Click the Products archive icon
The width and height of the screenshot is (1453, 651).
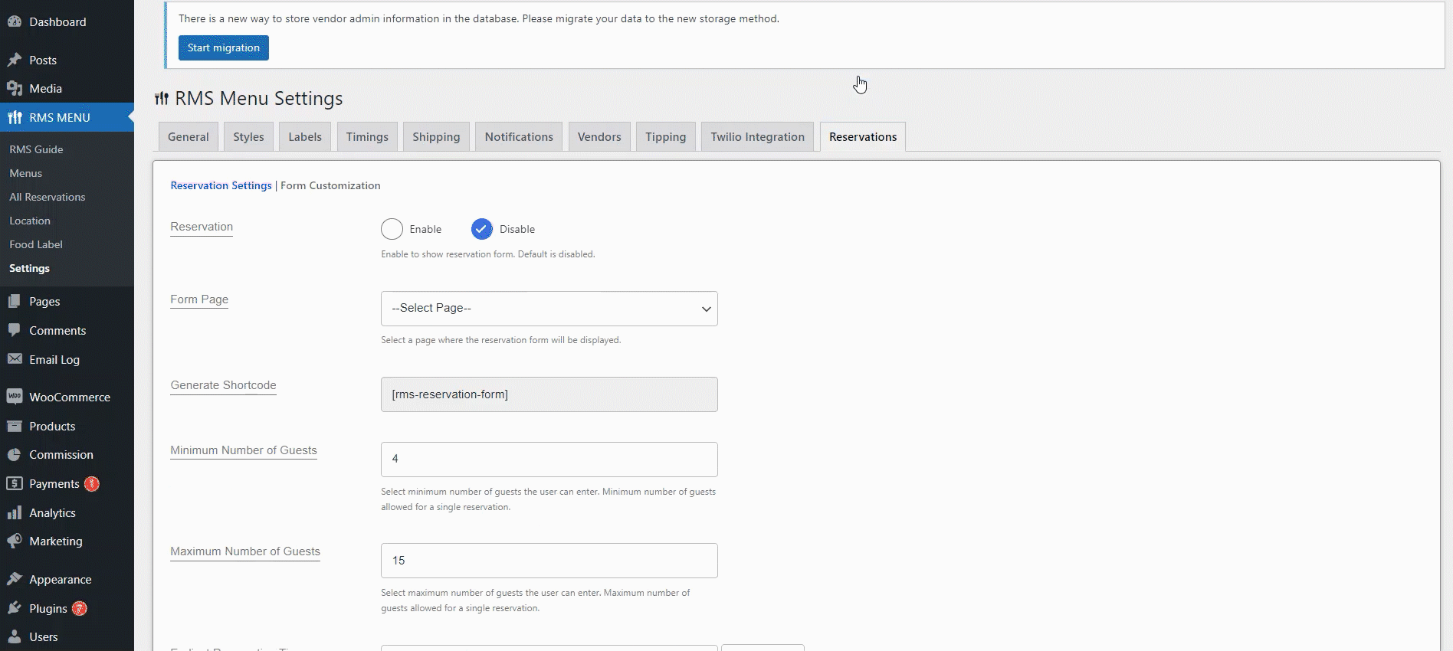[x=15, y=426]
